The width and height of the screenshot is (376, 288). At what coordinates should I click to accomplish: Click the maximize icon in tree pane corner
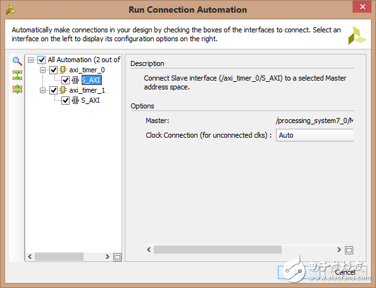click(x=117, y=257)
